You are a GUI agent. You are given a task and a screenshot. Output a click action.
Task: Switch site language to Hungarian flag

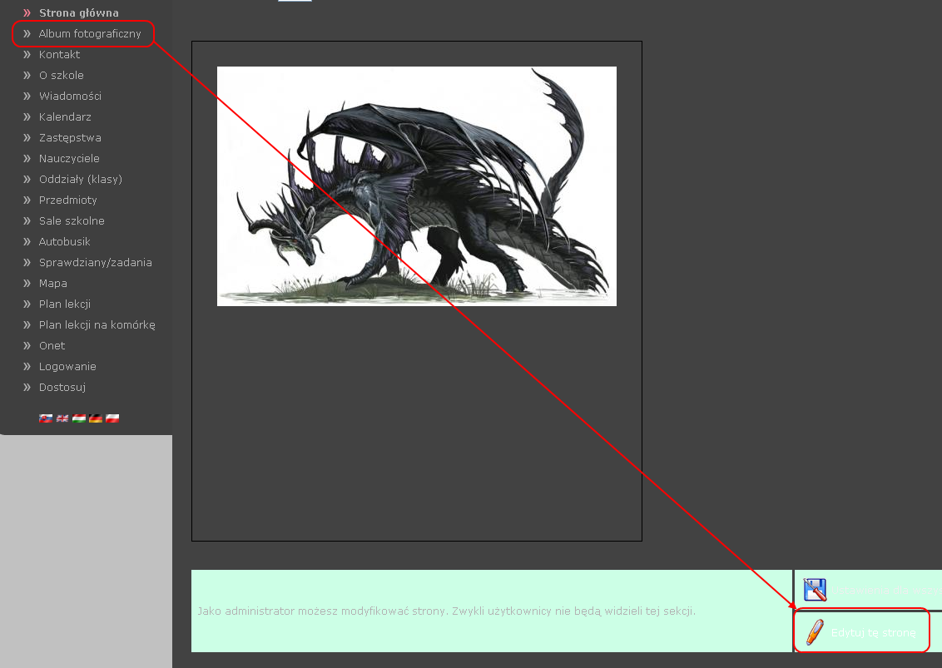79,418
